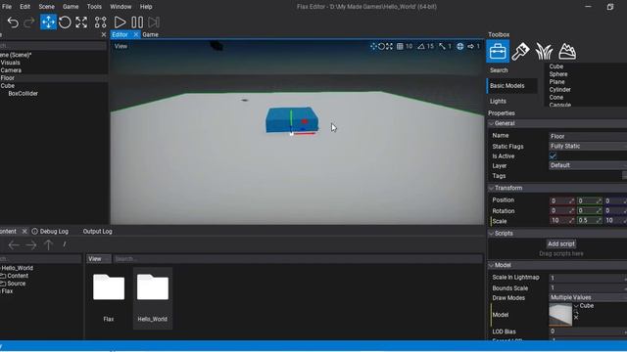Pause the game simulation

(x=137, y=22)
